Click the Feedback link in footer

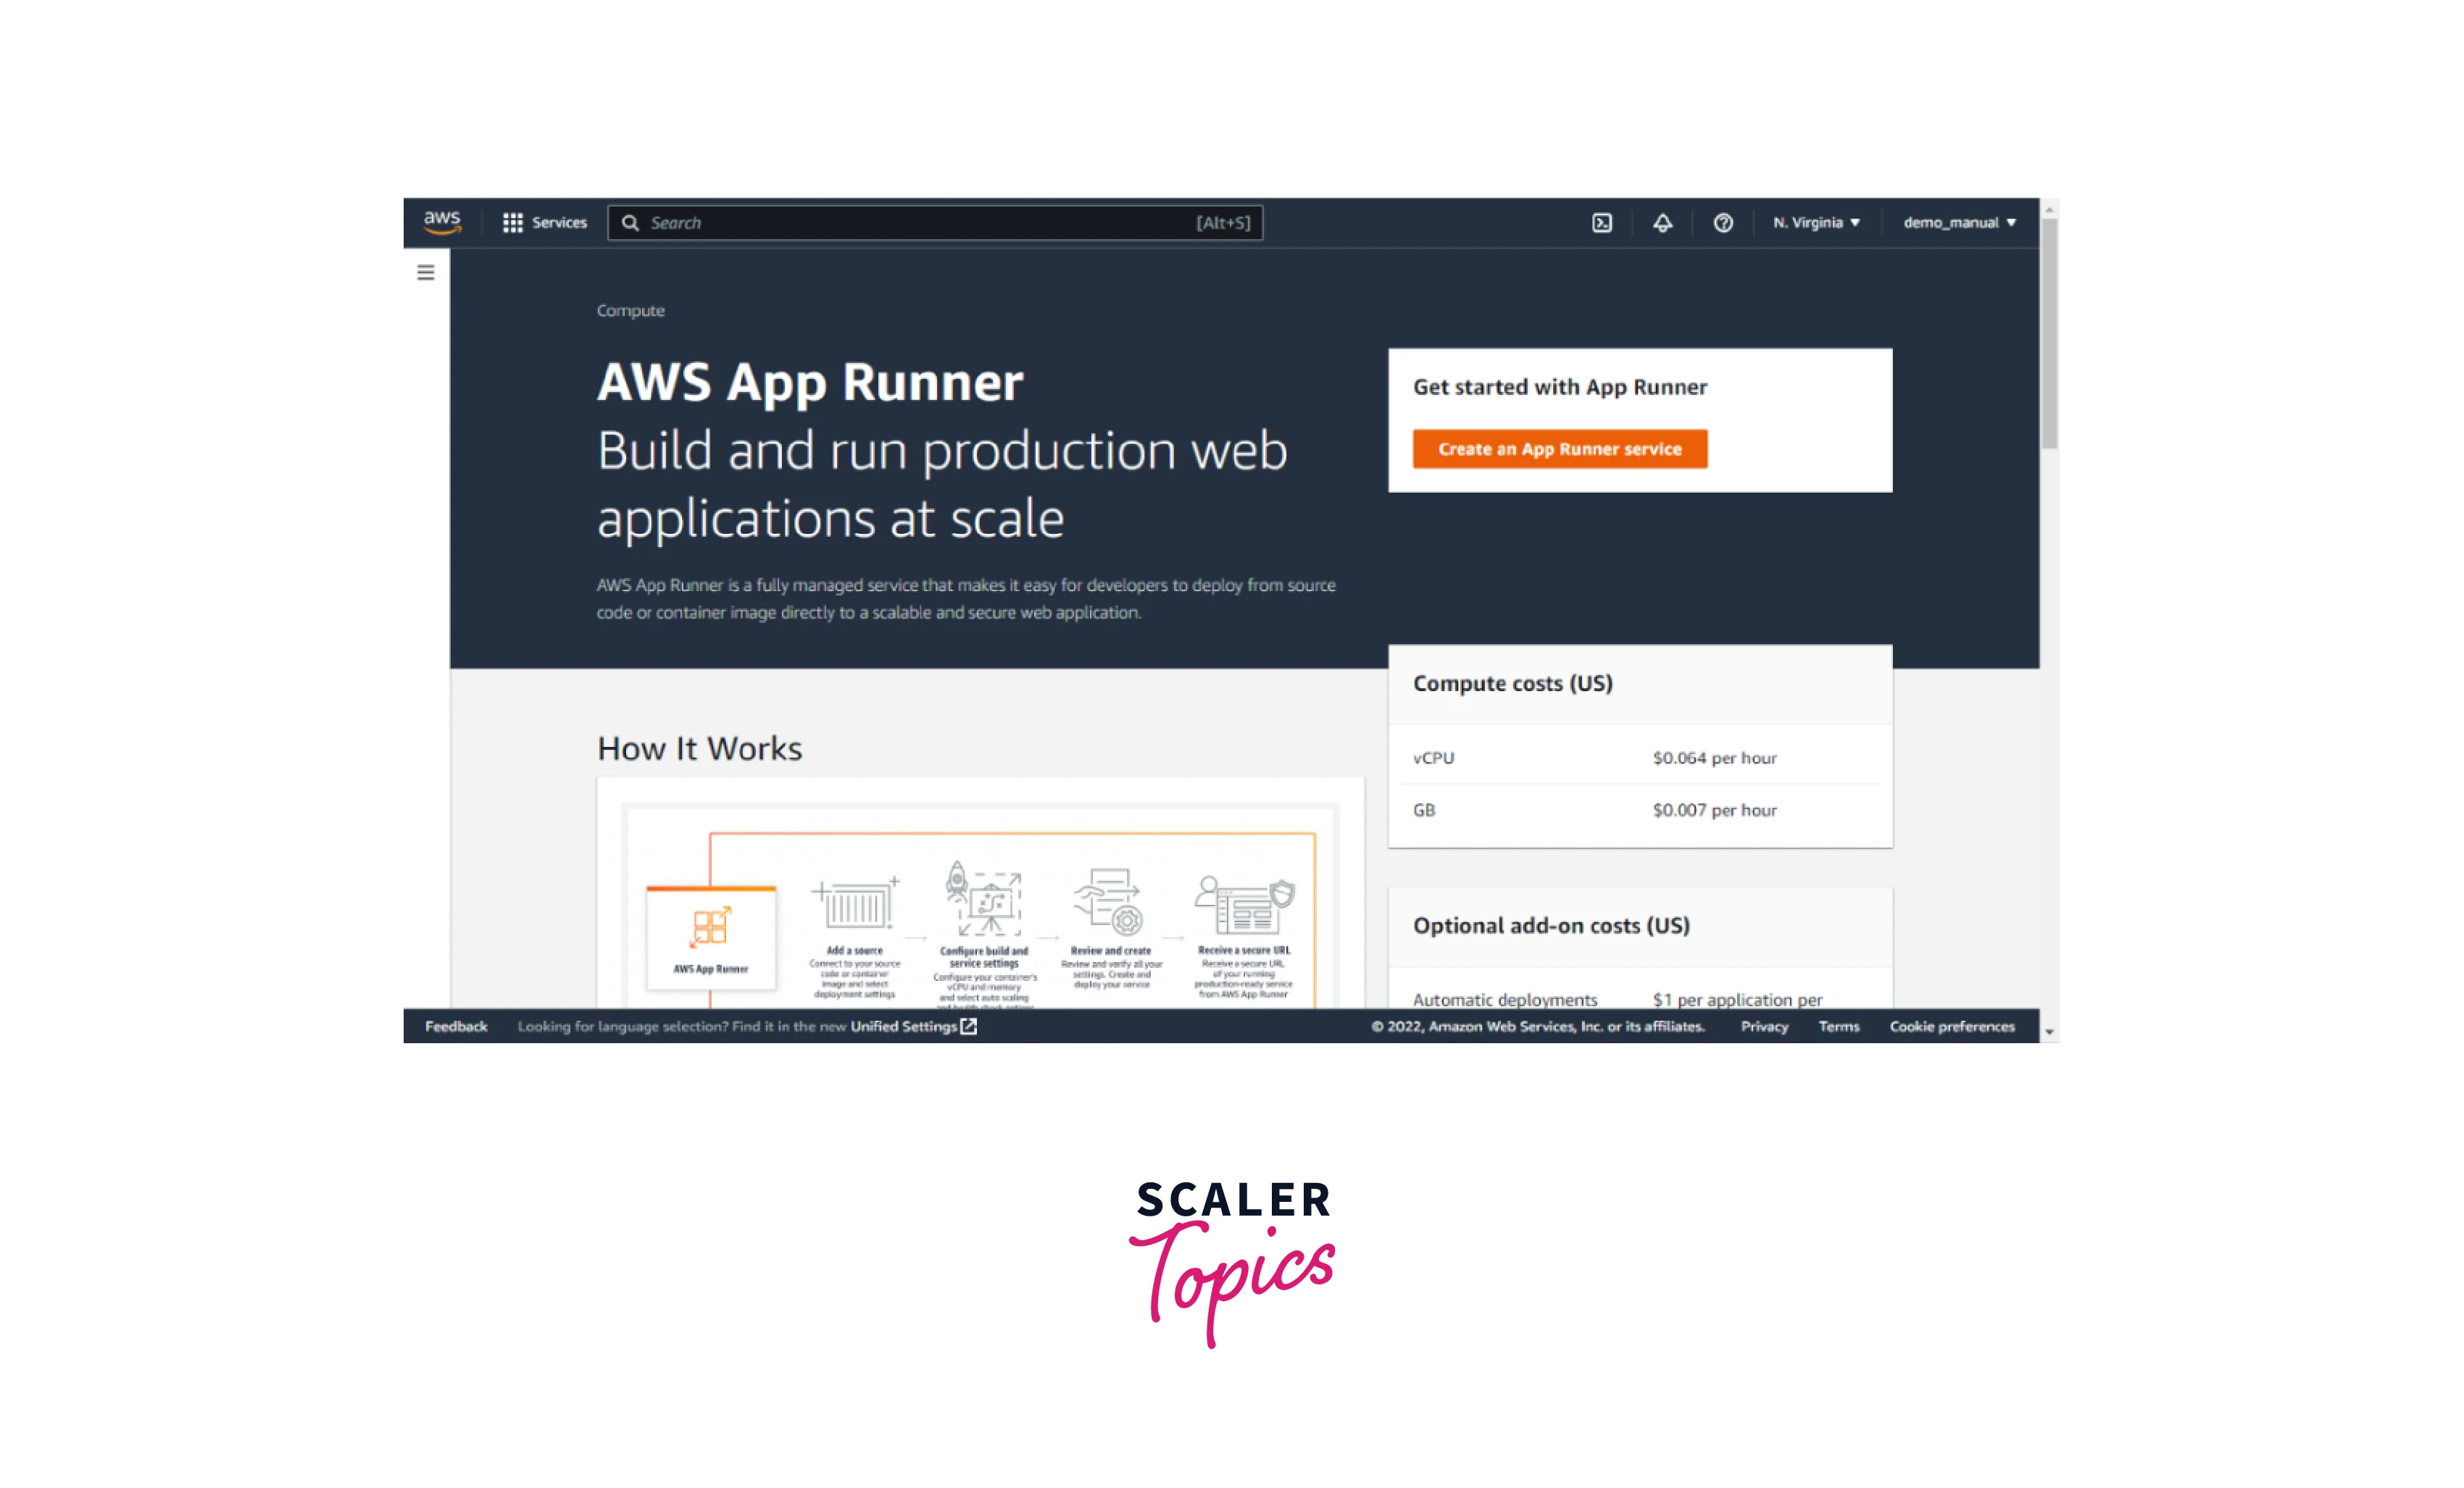click(456, 1027)
